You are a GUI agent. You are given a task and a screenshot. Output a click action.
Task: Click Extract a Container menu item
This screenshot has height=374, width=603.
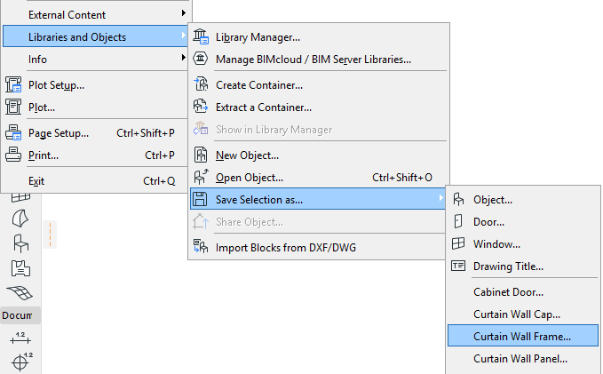pos(263,107)
